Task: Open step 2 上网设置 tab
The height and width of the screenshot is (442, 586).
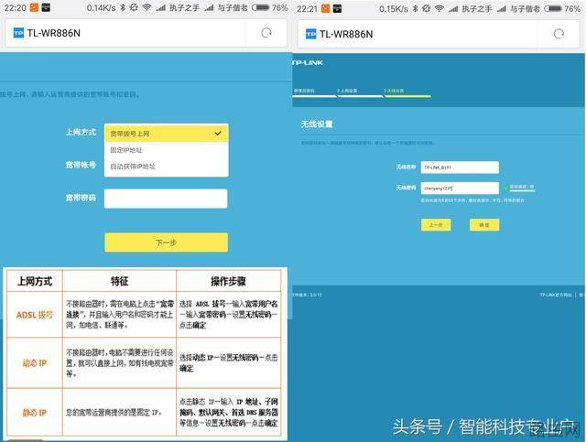Action: click(360, 92)
